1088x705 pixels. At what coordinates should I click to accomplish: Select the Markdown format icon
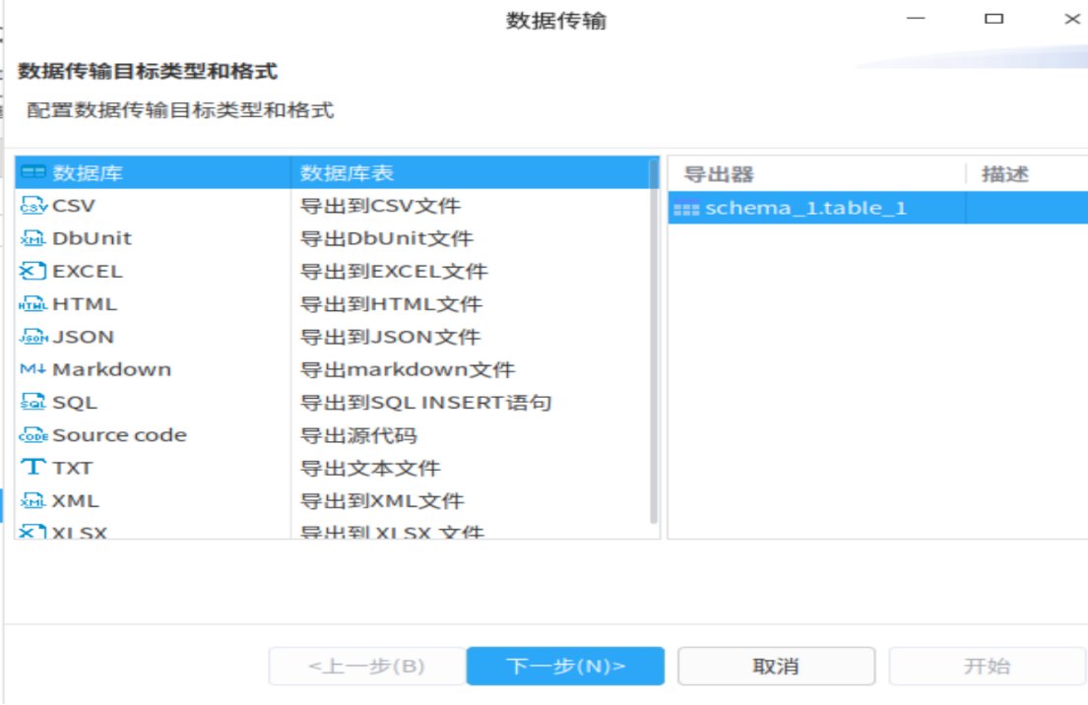coord(33,369)
